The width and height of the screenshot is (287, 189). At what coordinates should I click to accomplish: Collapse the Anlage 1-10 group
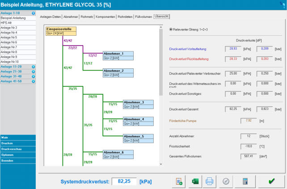point(34,13)
